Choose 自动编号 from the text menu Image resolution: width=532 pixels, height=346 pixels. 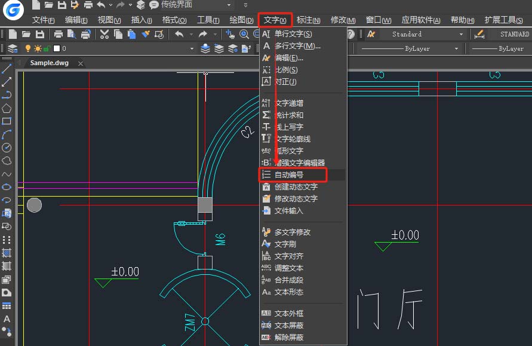pos(289,174)
